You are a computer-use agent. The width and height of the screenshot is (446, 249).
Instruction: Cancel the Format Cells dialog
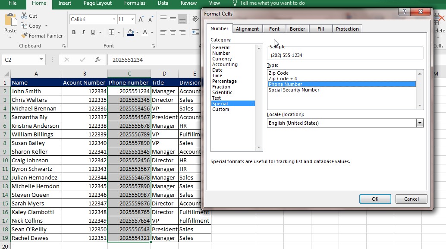pyautogui.click(x=411, y=199)
